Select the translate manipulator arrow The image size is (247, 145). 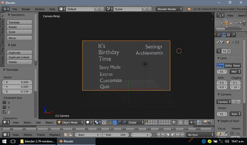(x=115, y=122)
